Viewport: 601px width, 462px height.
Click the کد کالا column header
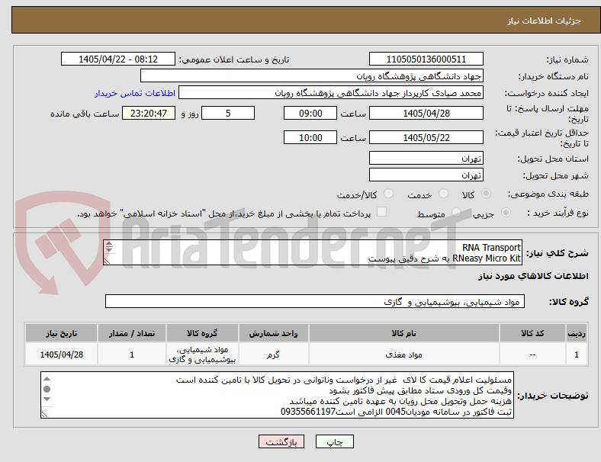532,333
